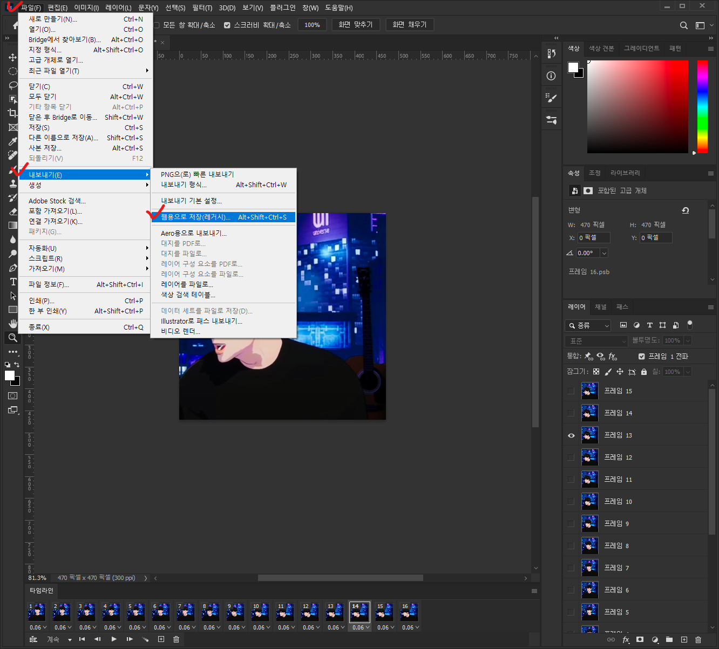This screenshot has height=649, width=719.
Task: Click the hue spectrum slider
Action: click(x=702, y=107)
